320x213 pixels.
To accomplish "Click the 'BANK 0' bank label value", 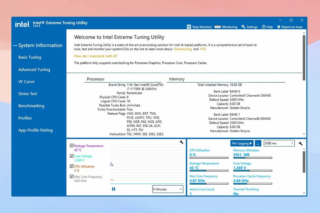I will 235,91.
